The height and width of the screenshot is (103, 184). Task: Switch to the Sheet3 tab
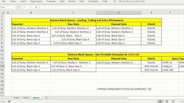[26, 98]
